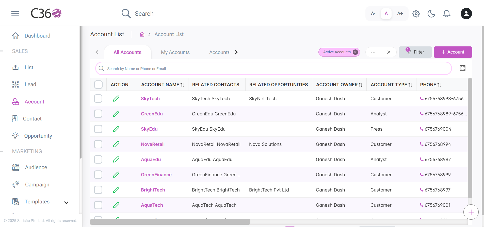484x227 pixels.
Task: Select the NovaRetail row checkbox
Action: 98,144
